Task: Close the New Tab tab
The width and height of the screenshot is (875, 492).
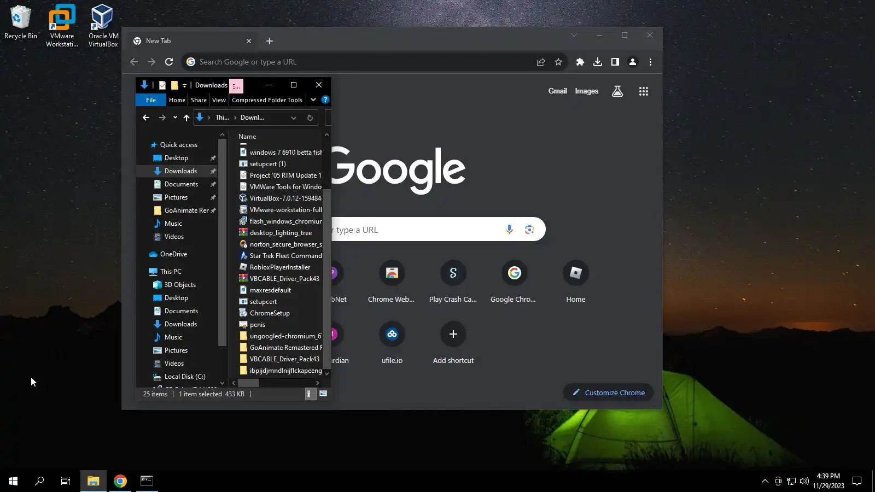Action: (249, 41)
